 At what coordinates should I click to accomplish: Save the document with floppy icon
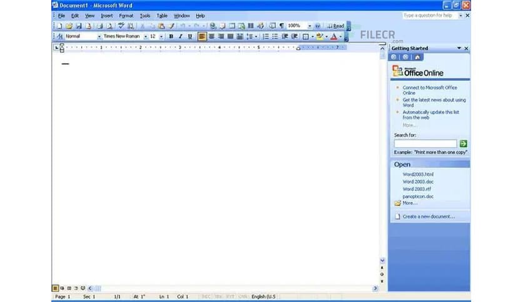point(79,26)
